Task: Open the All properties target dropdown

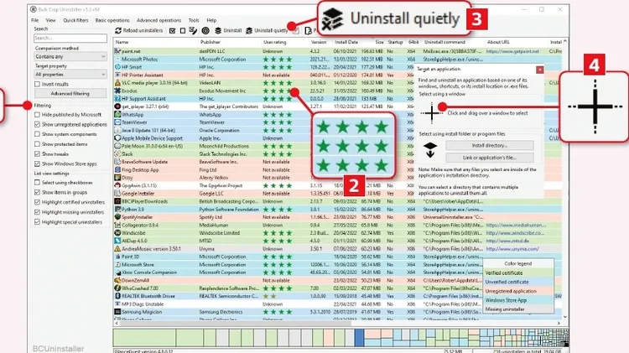Action: tap(70, 75)
